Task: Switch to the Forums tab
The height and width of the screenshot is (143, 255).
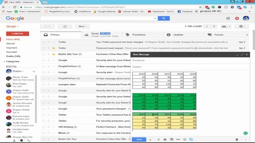Action: (x=225, y=35)
